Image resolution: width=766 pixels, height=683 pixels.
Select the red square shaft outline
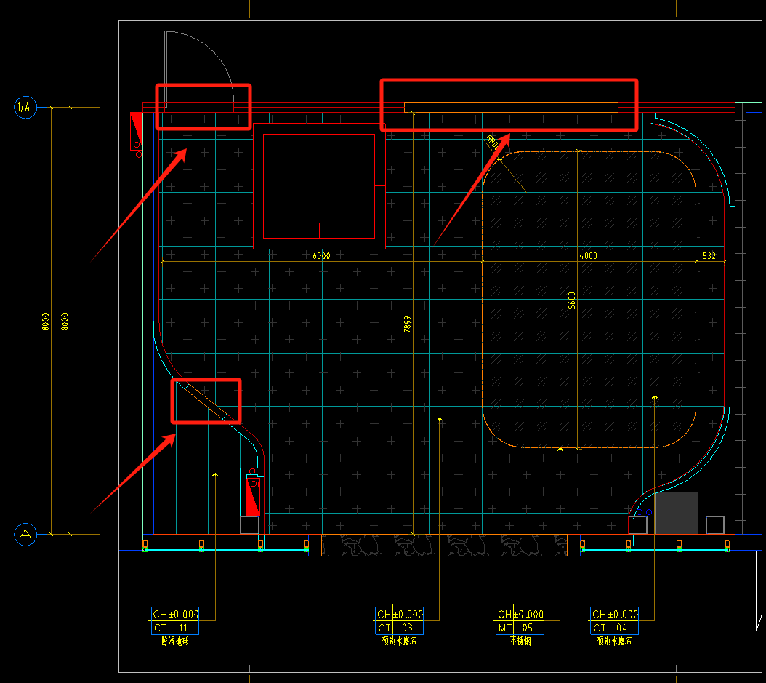click(319, 187)
